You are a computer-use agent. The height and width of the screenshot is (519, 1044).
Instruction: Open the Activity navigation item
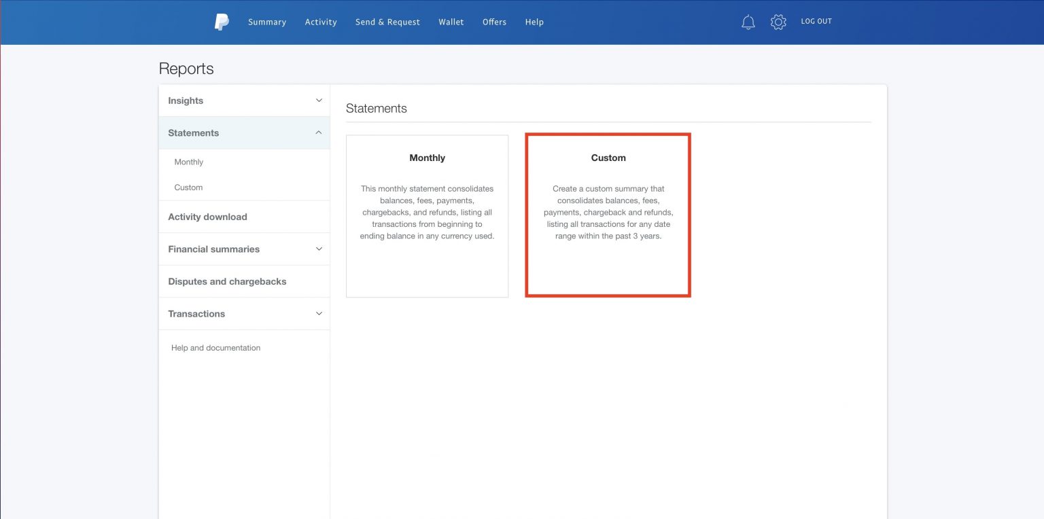point(321,22)
